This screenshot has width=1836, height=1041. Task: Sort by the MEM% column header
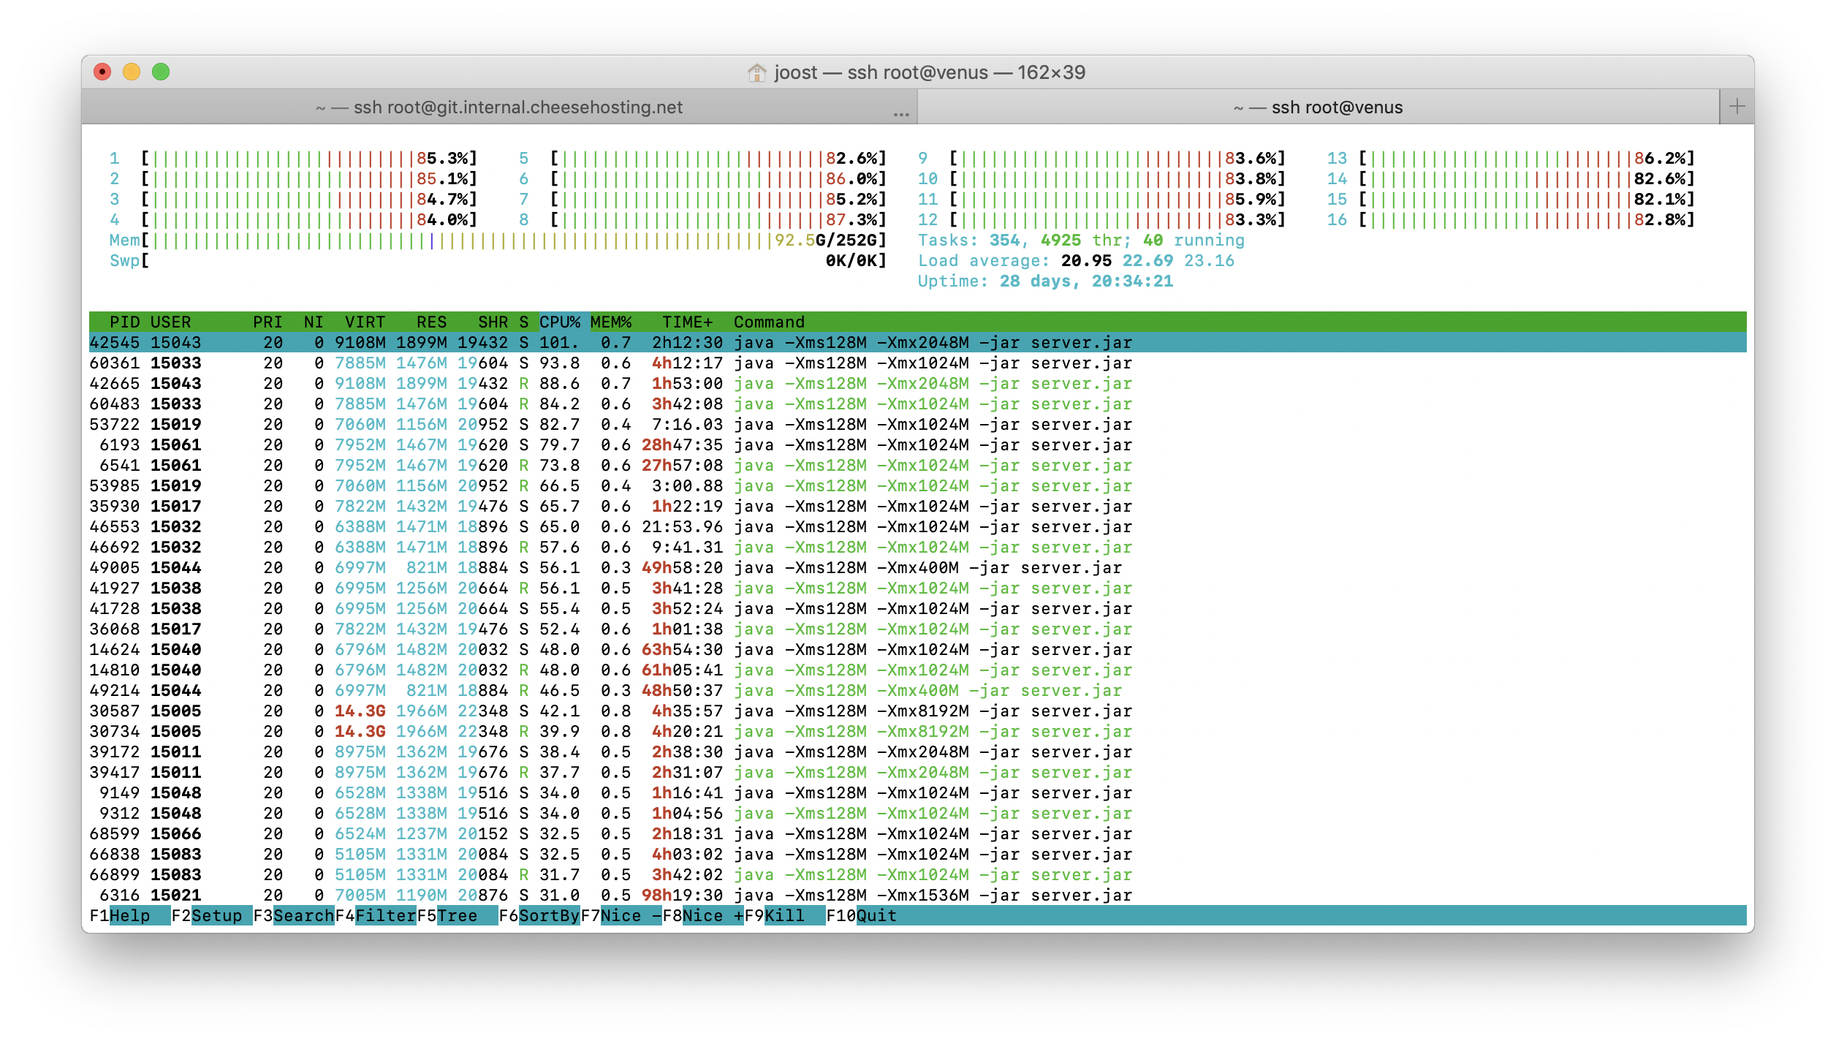tap(611, 322)
